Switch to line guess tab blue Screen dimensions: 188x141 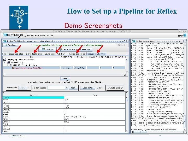coord(13,54)
